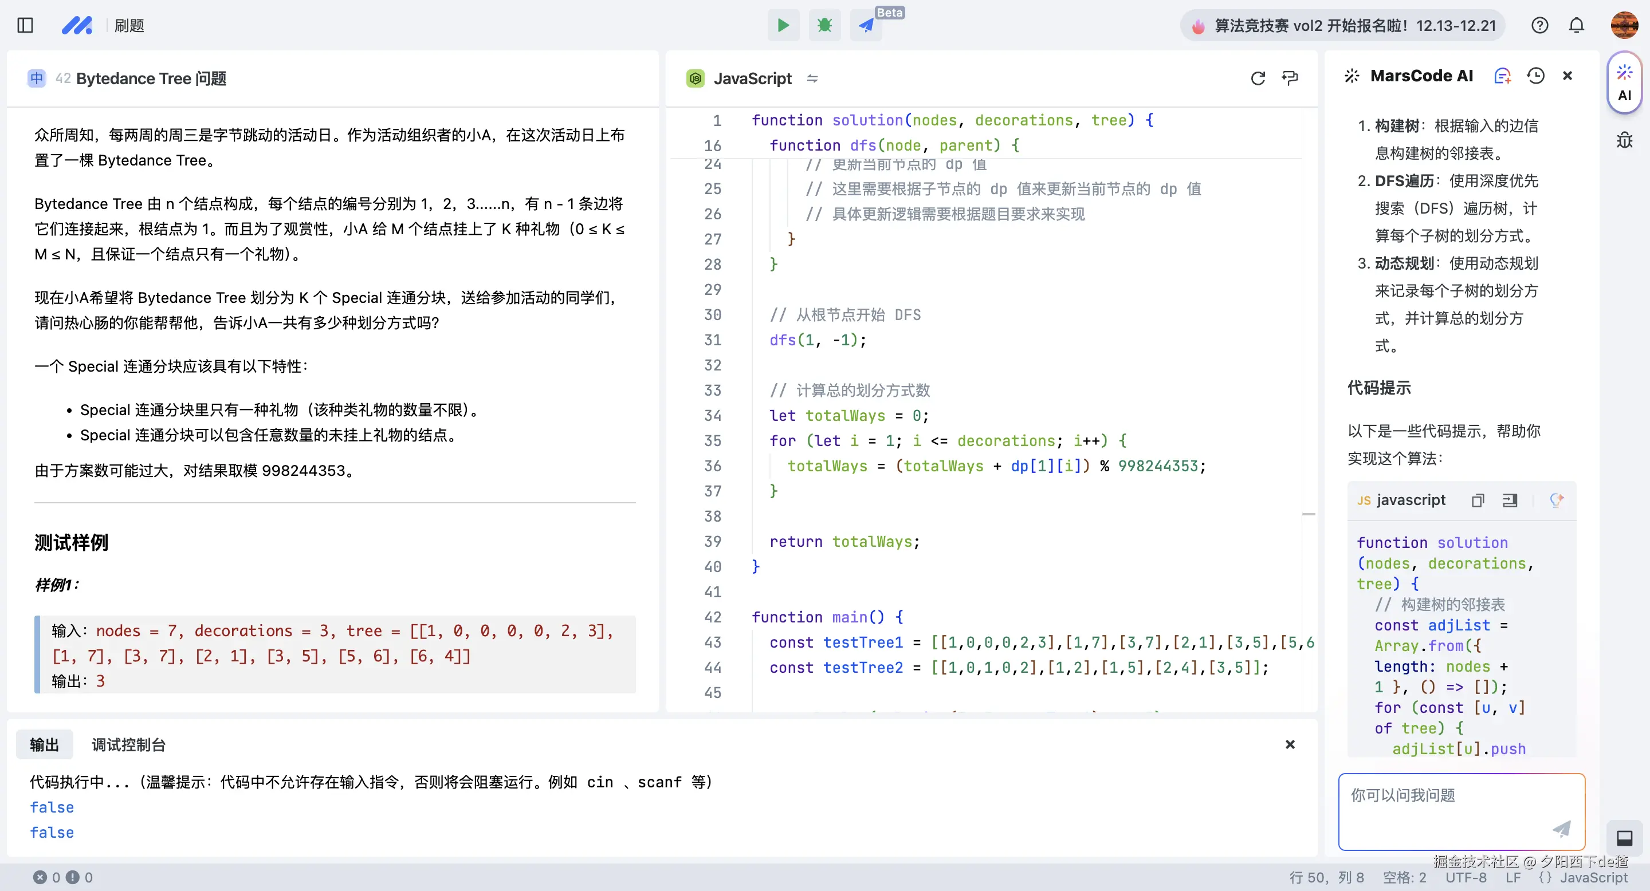
Task: Switch to the 调试控制台 tab
Action: click(x=127, y=744)
